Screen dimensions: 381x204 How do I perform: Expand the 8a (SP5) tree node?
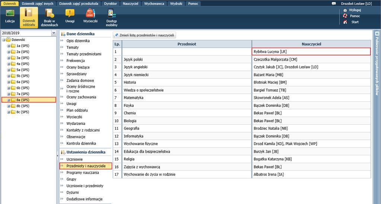click(9, 100)
